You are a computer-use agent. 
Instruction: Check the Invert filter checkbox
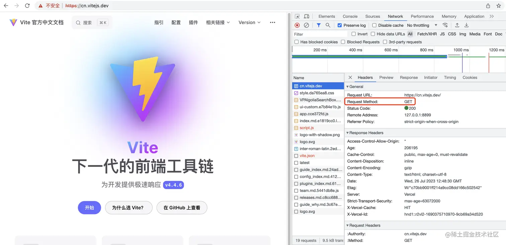coord(354,34)
